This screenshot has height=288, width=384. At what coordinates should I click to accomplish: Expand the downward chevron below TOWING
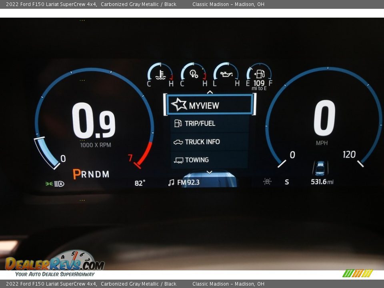tap(209, 172)
